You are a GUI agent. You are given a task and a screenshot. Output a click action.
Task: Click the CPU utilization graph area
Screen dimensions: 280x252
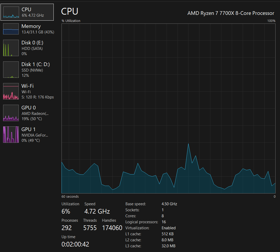(168, 108)
